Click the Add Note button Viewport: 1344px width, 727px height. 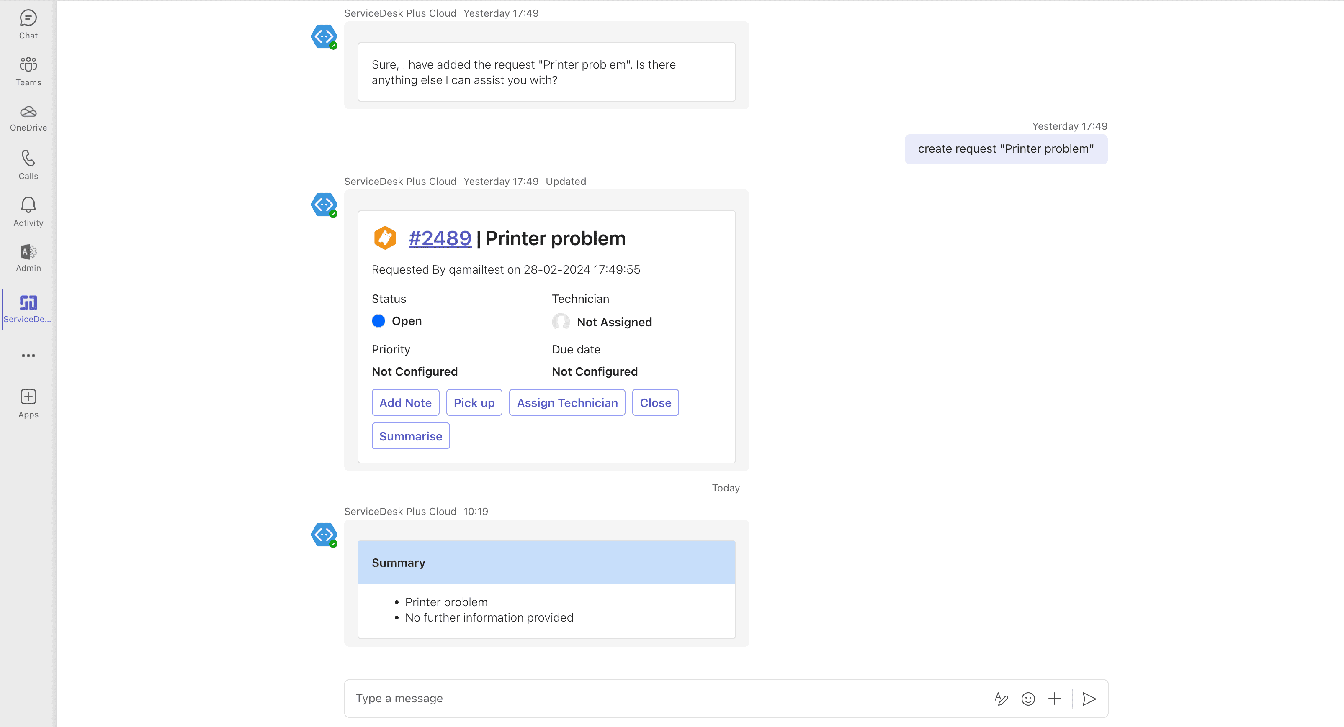point(405,403)
